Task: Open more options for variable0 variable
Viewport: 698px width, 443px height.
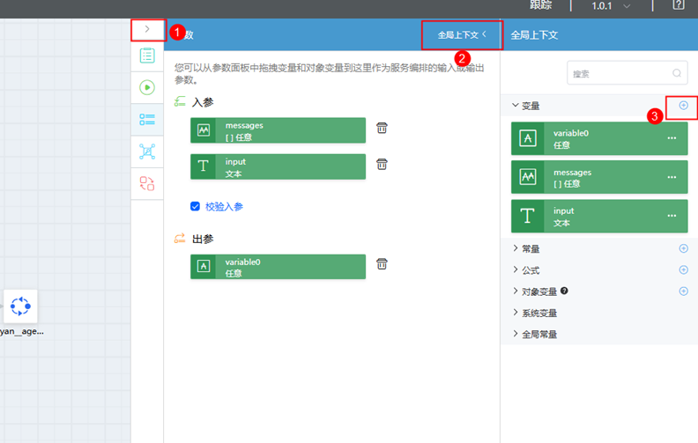Action: pos(672,138)
